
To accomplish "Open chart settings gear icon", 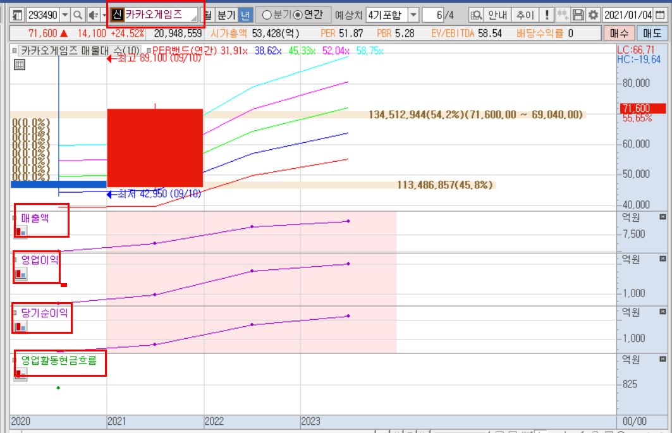I will (593, 15).
